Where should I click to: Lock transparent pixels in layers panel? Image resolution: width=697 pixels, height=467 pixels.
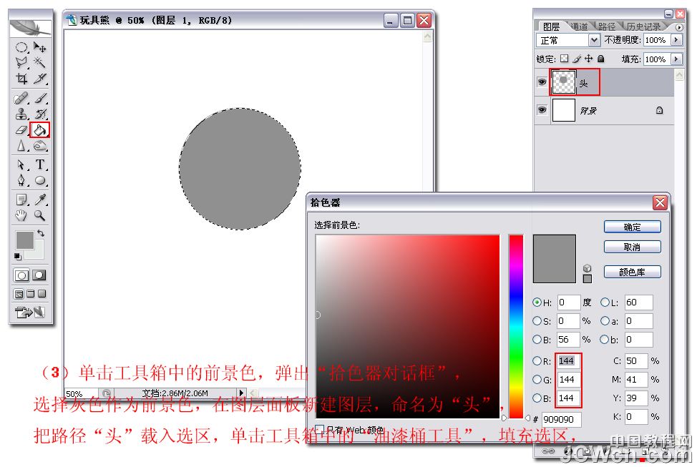tap(564, 59)
